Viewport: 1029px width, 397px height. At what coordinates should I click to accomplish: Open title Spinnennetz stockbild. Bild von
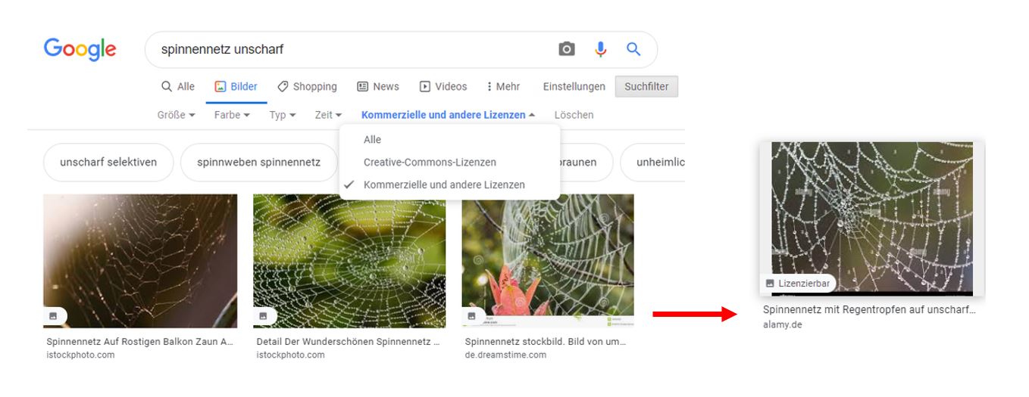[x=546, y=342]
